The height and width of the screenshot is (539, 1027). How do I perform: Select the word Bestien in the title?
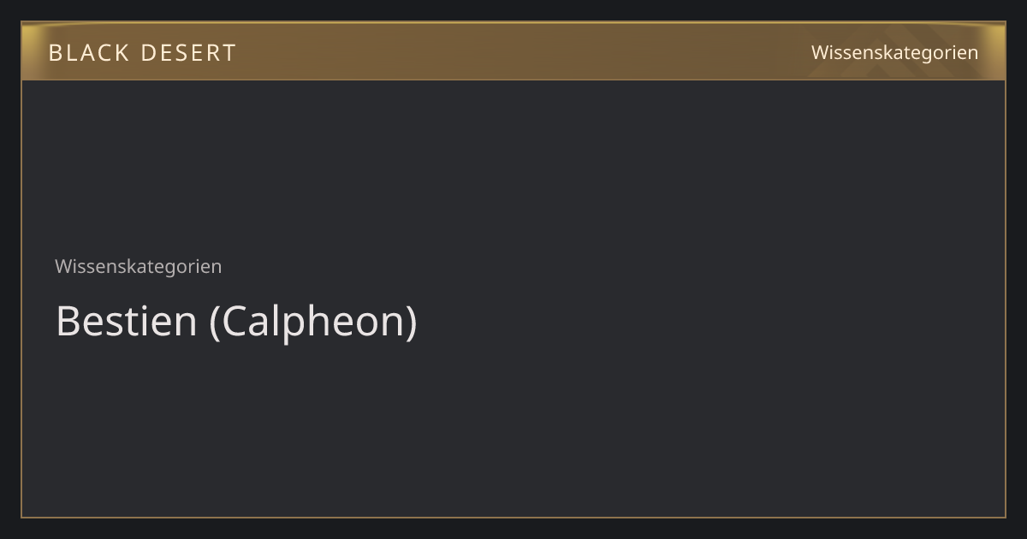tap(127, 322)
